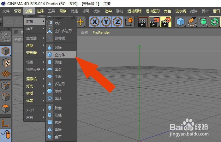Open the 运动图形 menu
The height and width of the screenshot is (142, 221).
[x=153, y=11]
